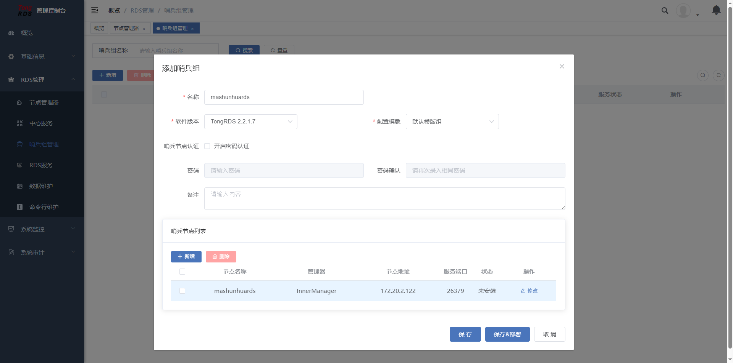Image resolution: width=733 pixels, height=363 pixels.
Task: Click the 名称 input field
Action: 284,97
